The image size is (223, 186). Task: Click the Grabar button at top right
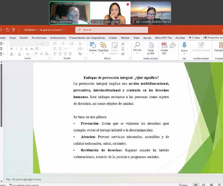(x=195, y=38)
